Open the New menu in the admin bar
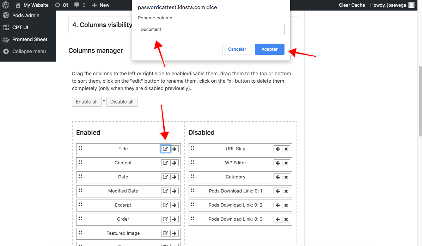 100,5
